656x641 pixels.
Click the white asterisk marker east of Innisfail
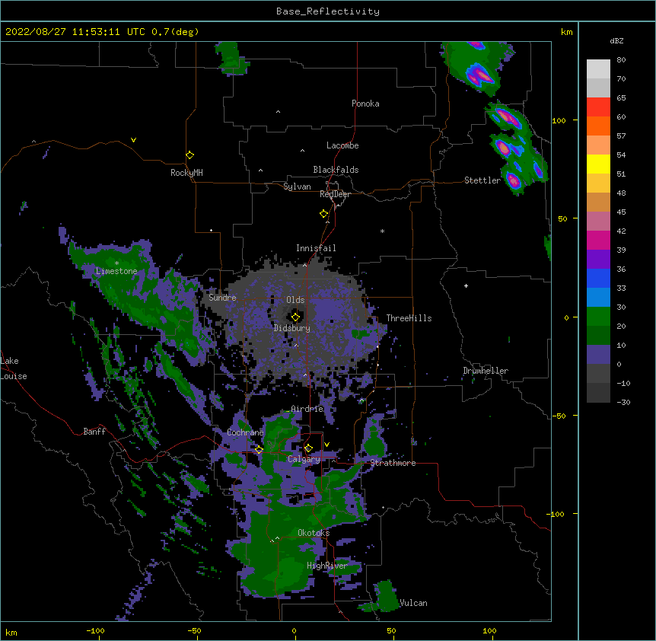(x=382, y=231)
